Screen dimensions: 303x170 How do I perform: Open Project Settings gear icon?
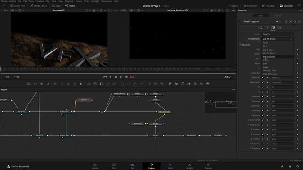tap(298, 166)
